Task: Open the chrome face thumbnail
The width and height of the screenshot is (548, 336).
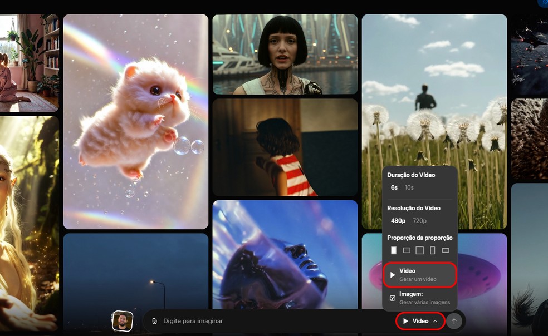Action: (285, 254)
